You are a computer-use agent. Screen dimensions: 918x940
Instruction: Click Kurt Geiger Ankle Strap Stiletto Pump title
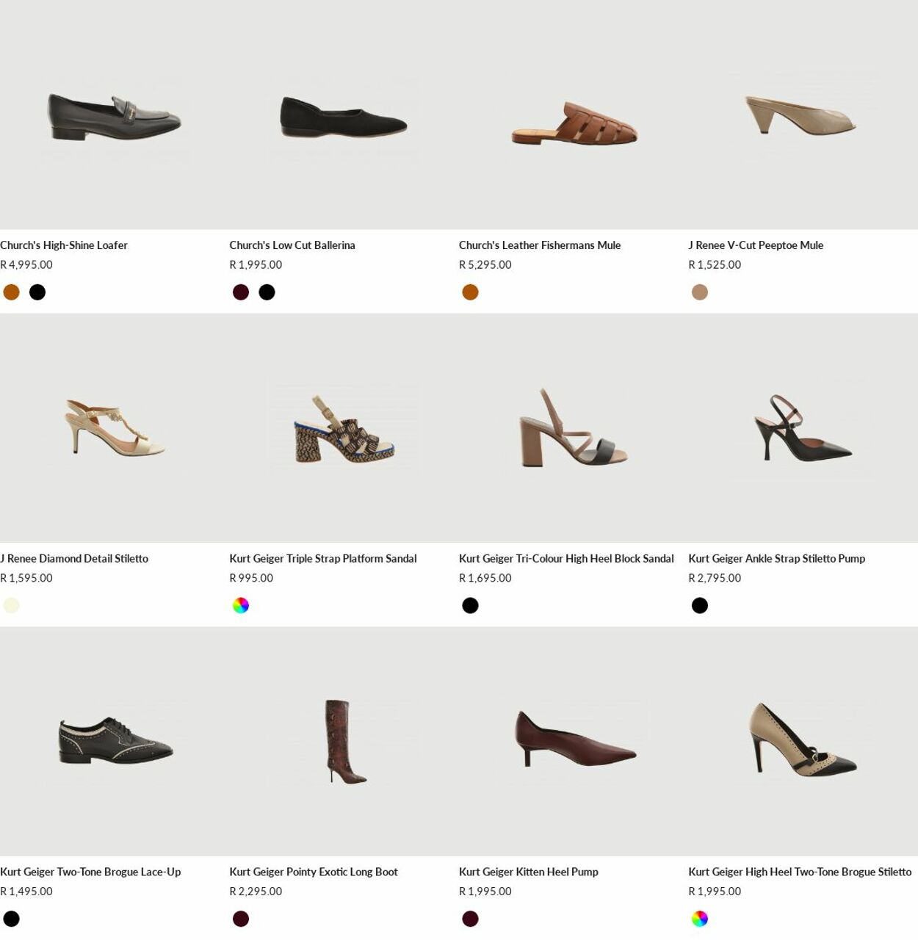(x=776, y=559)
